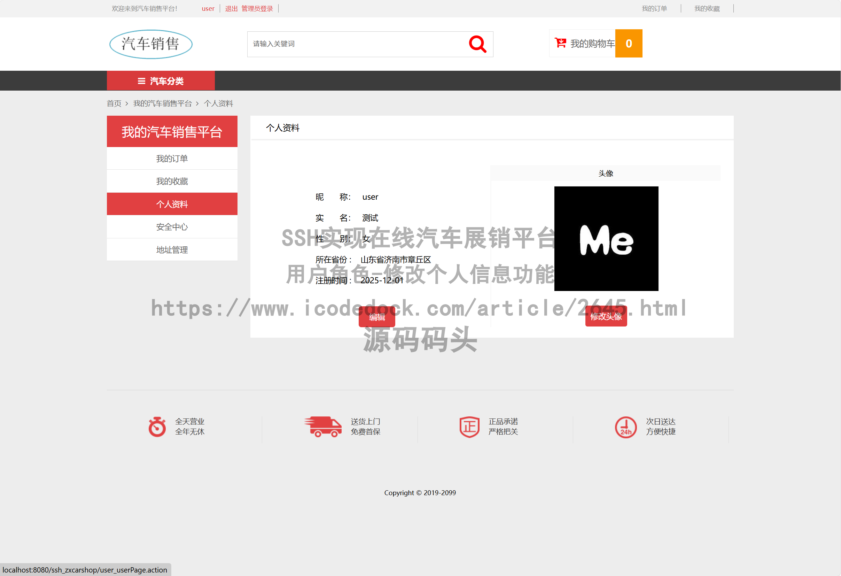Image resolution: width=841 pixels, height=576 pixels.
Task: Open the shopping cart via cart icon
Action: point(560,43)
